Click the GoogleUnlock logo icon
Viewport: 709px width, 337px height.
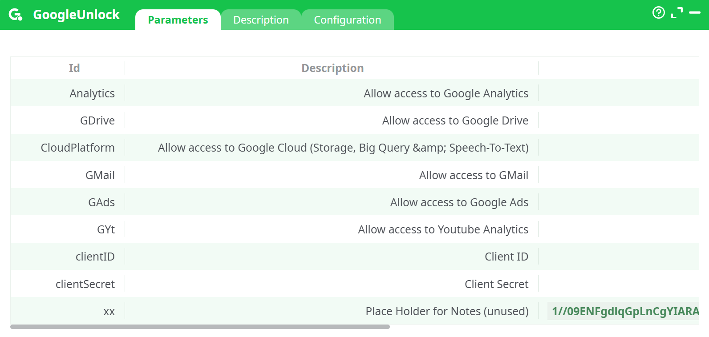click(16, 15)
